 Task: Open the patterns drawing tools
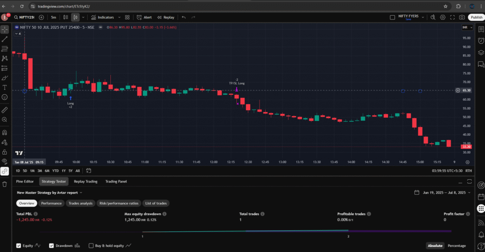tap(5, 58)
